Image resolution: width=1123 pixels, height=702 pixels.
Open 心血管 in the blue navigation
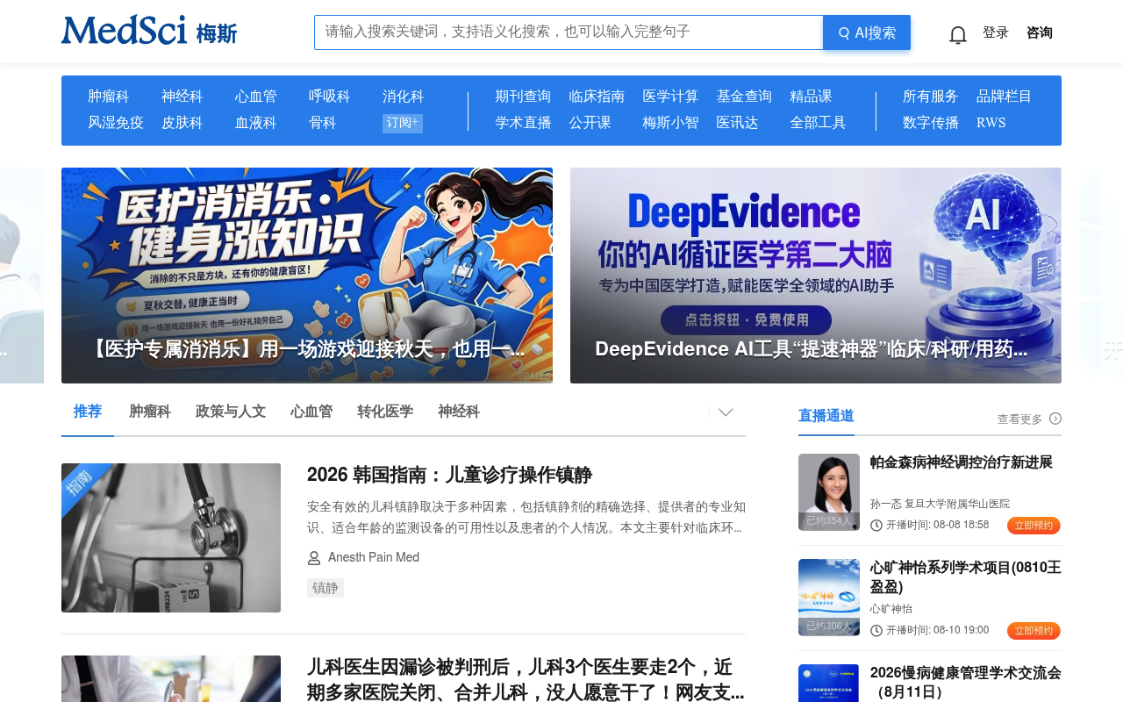tap(256, 97)
